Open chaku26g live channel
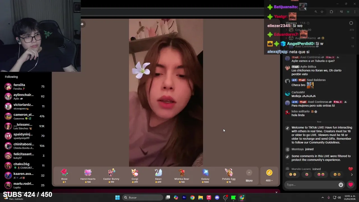 pyautogui.click(x=26, y=166)
